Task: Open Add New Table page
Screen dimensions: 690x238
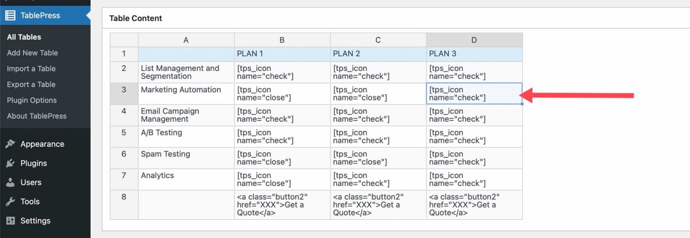Action: click(32, 53)
